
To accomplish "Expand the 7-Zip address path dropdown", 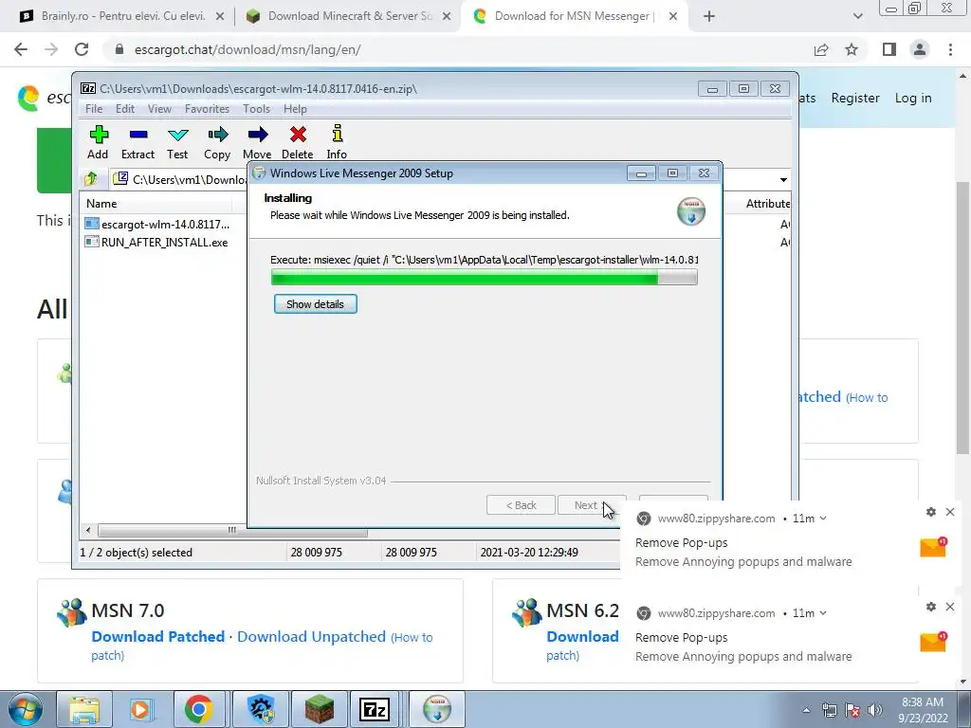I will [783, 179].
